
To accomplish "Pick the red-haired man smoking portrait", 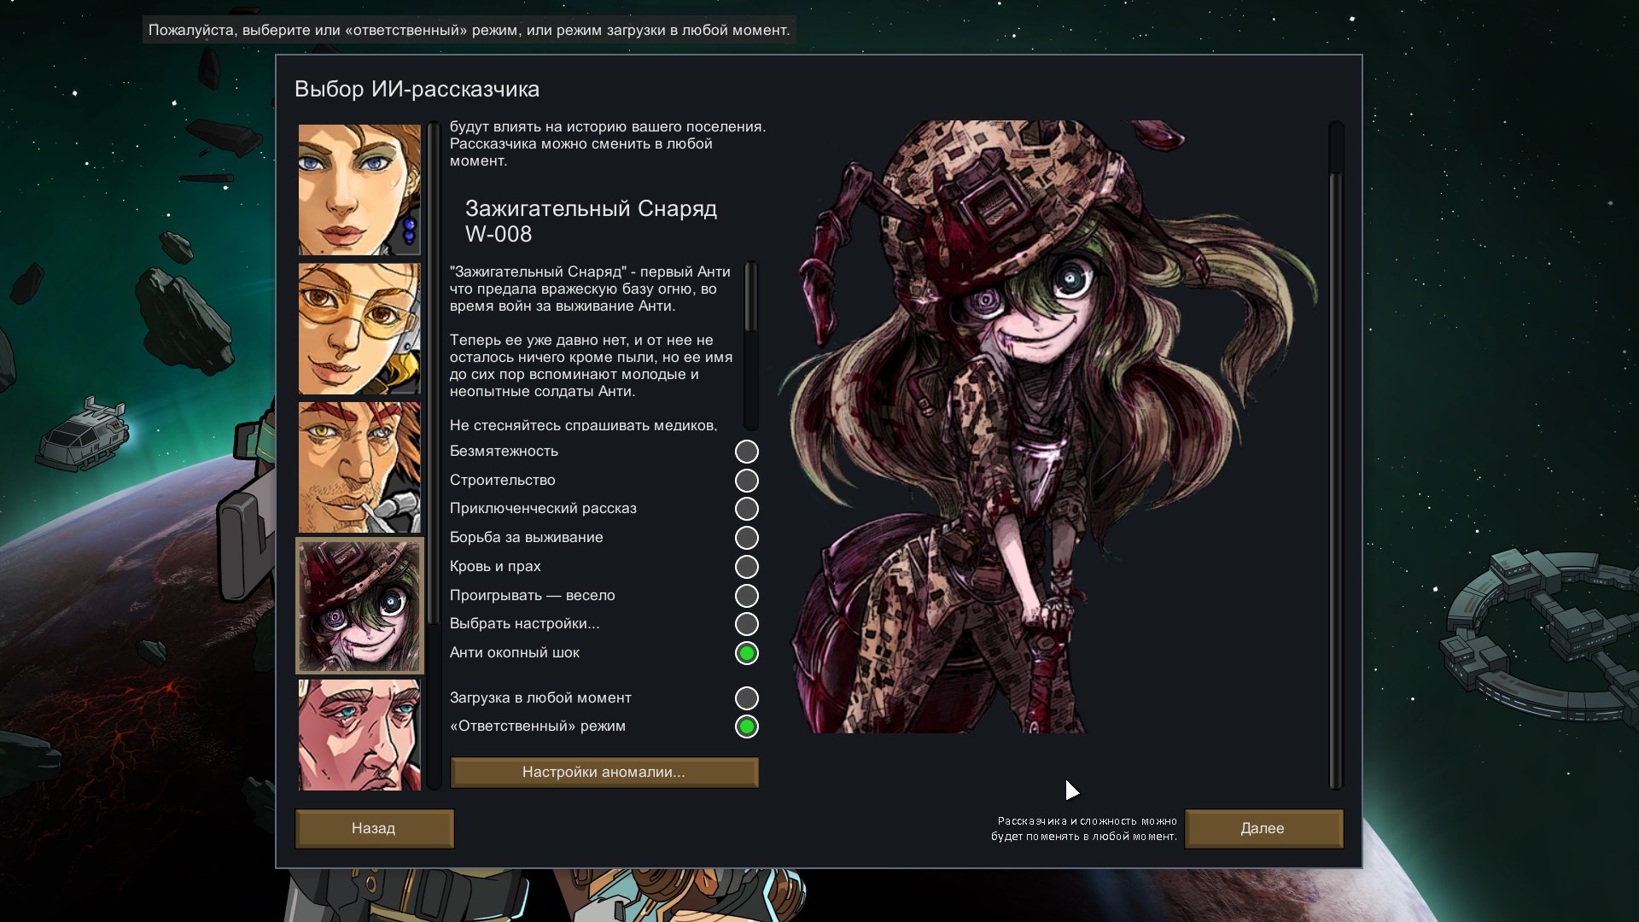I will point(359,467).
